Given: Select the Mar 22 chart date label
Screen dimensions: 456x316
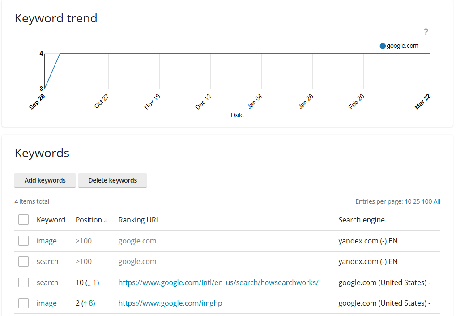Looking at the screenshot, I should (x=422, y=102).
